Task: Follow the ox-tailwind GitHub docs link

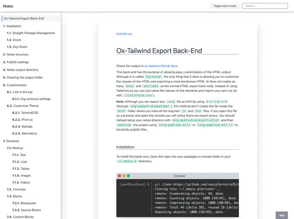Action: 161,66
